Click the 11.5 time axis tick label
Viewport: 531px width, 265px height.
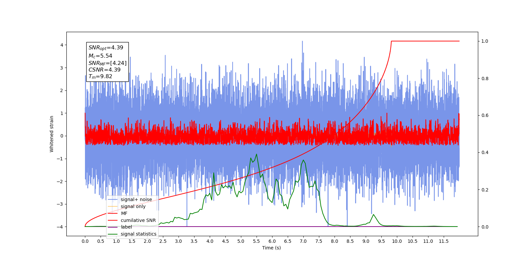[x=444, y=241]
